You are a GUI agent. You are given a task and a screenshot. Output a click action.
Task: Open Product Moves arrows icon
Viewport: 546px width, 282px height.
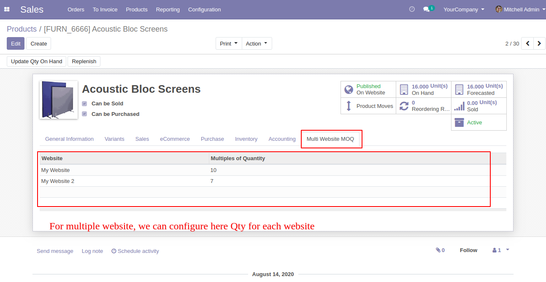click(x=349, y=106)
